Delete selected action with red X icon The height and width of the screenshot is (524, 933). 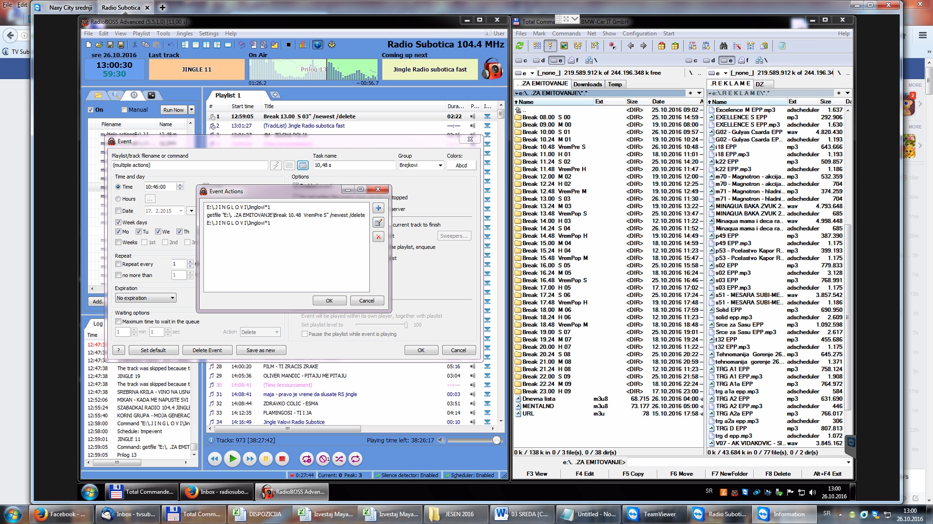point(378,237)
